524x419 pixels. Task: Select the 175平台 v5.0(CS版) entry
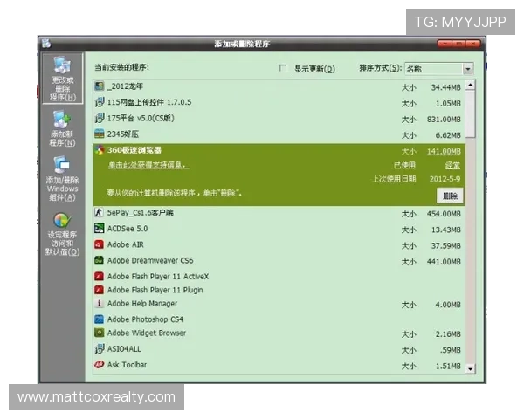[279, 119]
